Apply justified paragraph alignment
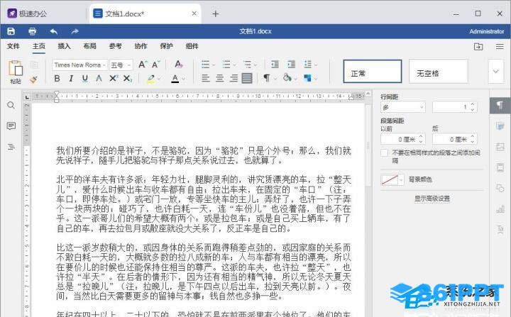Image resolution: width=511 pixels, height=317 pixels. point(246,78)
